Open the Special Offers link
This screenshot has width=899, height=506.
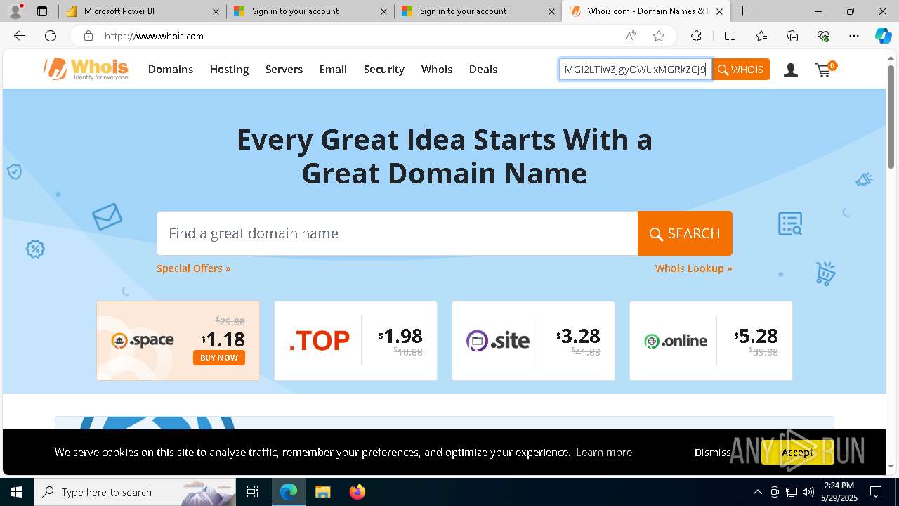pyautogui.click(x=194, y=268)
